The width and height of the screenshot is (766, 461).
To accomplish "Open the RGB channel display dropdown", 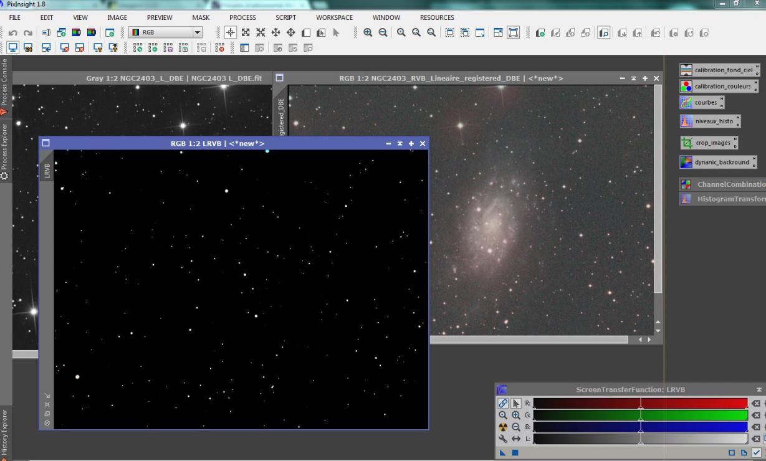I will point(197,32).
